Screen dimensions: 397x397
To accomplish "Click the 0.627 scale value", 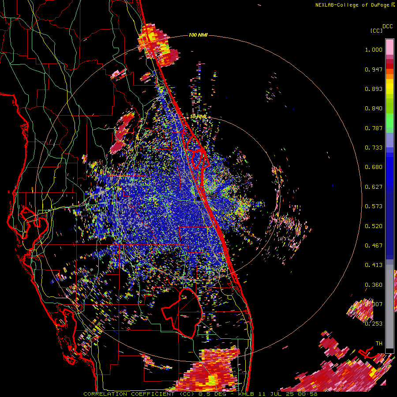I will [x=374, y=187].
